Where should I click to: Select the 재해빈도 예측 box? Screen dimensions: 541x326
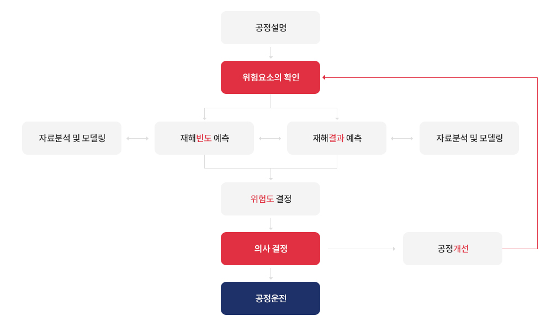tap(204, 138)
